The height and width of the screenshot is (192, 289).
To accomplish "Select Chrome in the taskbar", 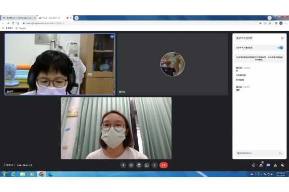I will coord(41,174).
